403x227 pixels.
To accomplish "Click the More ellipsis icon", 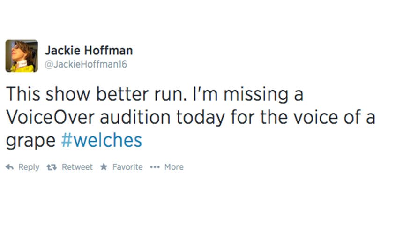I will 155,167.
